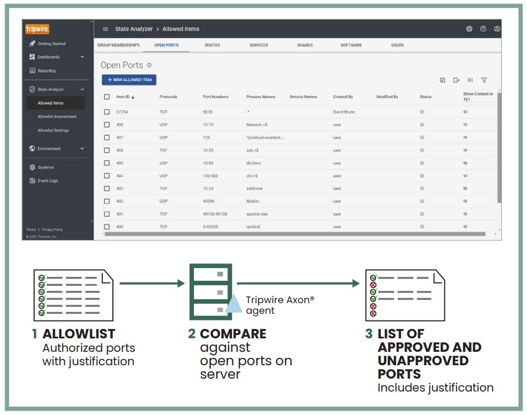Screen dimensions: 527x415
Task: Click the 'spoolsv.exe' process name cell
Action: (x=257, y=214)
